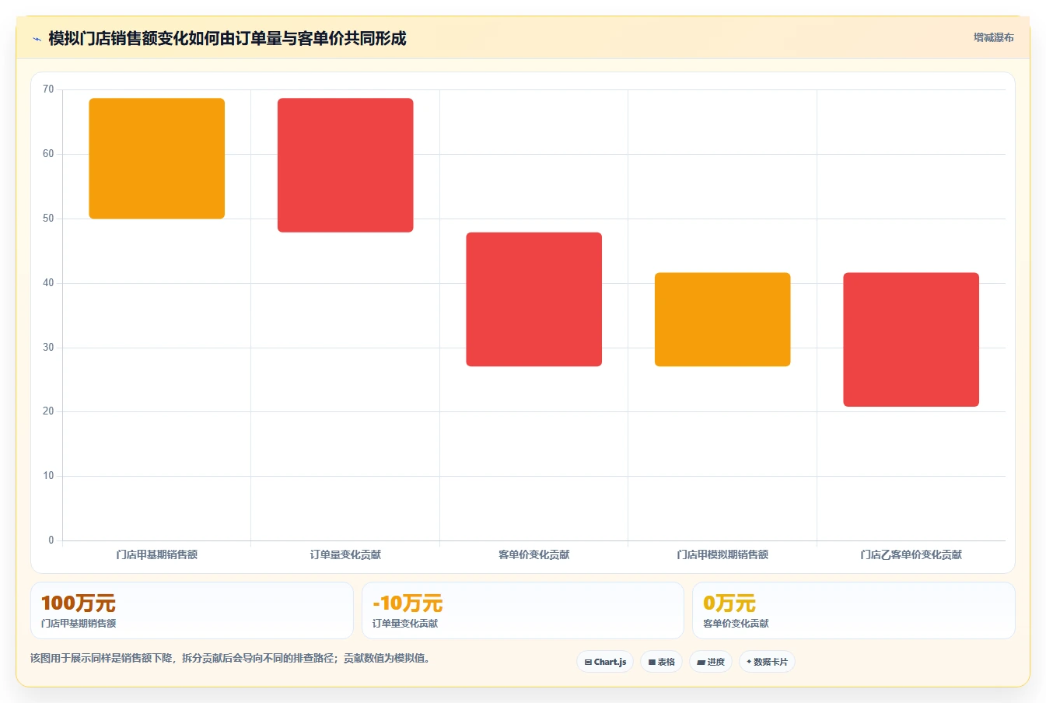Click the 增减瀑布 label in header
The width and height of the screenshot is (1046, 703).
click(993, 37)
